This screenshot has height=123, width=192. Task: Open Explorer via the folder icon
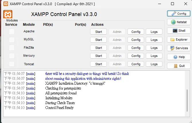[172, 39]
